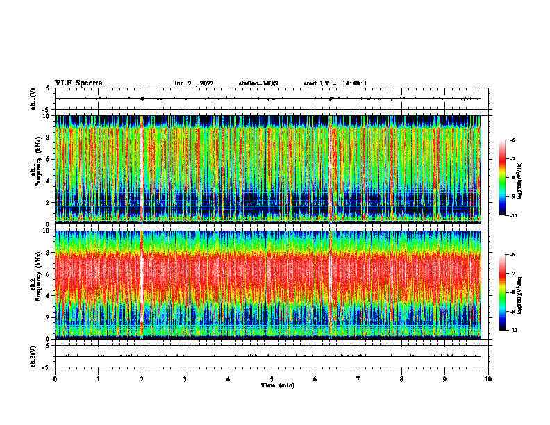Click the date text "Jan. 2, 2022"
The image size is (550, 425).
(194, 83)
